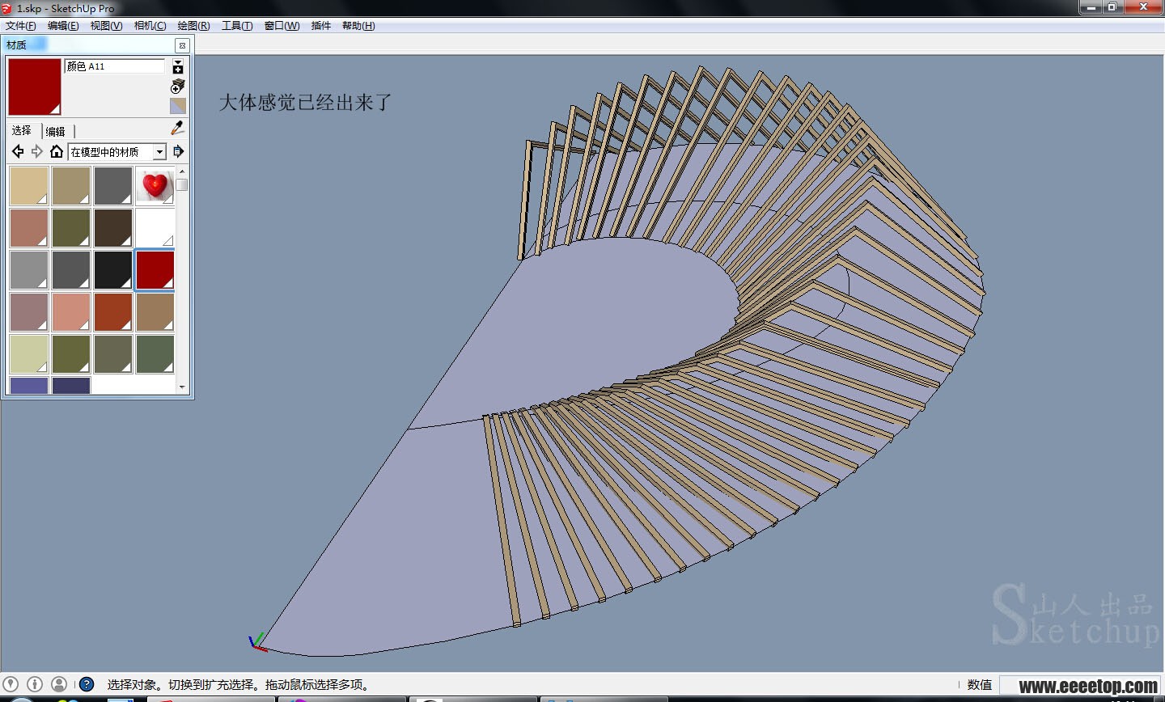Click the 数值 label in status bar
This screenshot has width=1165, height=702.
pyautogui.click(x=980, y=684)
